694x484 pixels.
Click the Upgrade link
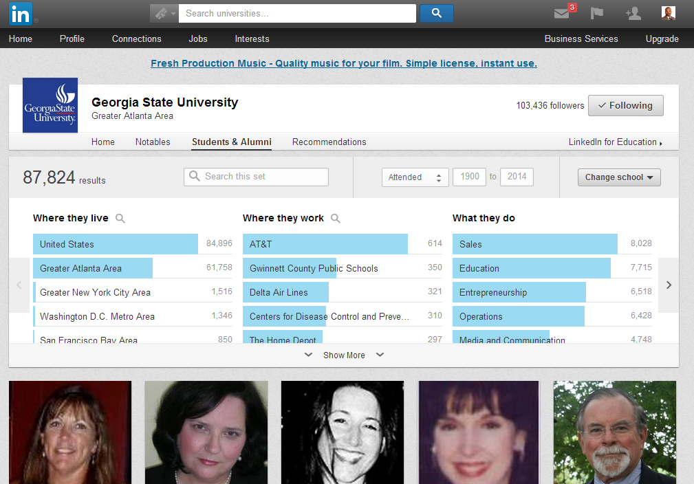tap(662, 39)
